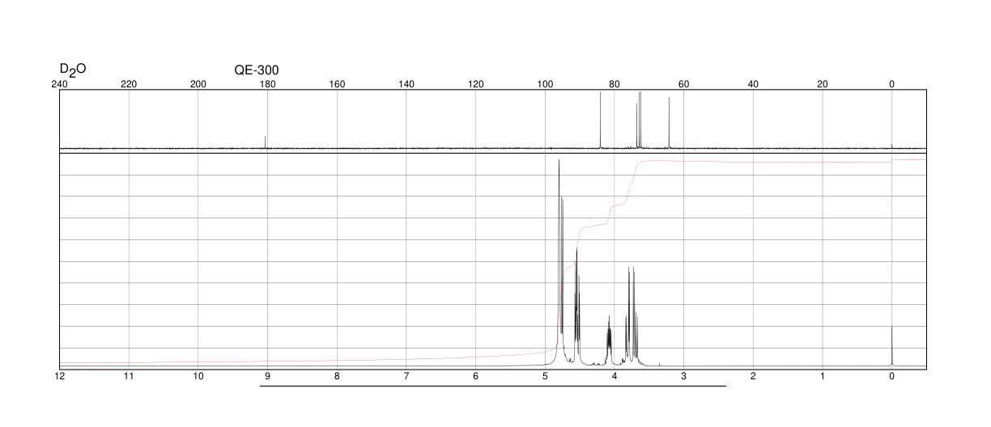The height and width of the screenshot is (427, 991).
Task: Click the horizontal bar below the proton axis
Action: coord(492,386)
